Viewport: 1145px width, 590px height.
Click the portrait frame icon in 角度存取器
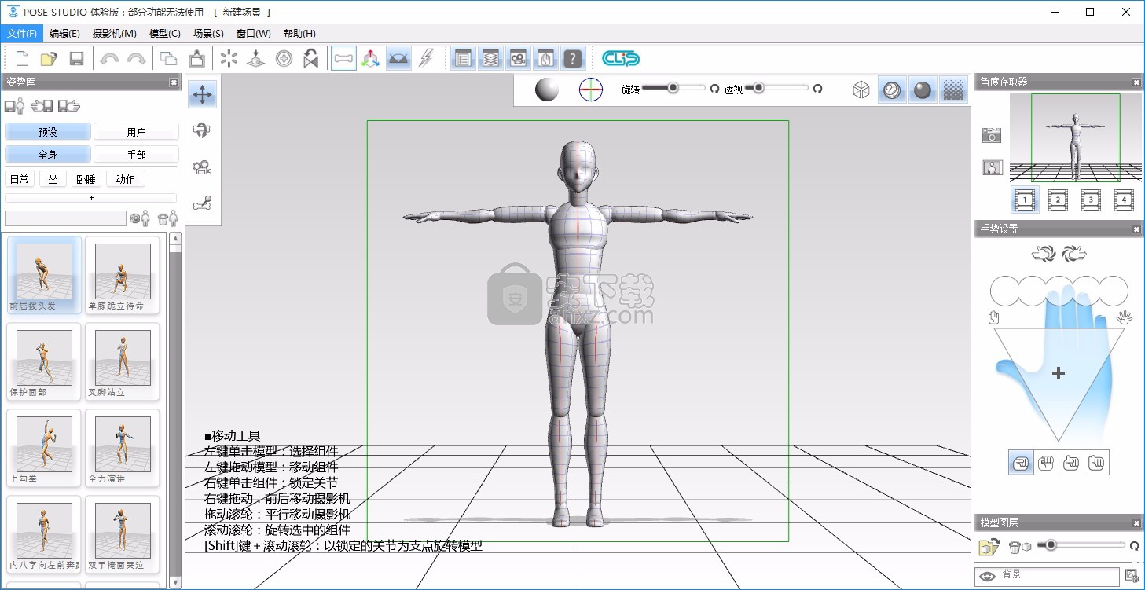pos(992,167)
